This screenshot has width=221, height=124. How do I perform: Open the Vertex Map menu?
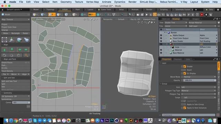tap(93, 2)
